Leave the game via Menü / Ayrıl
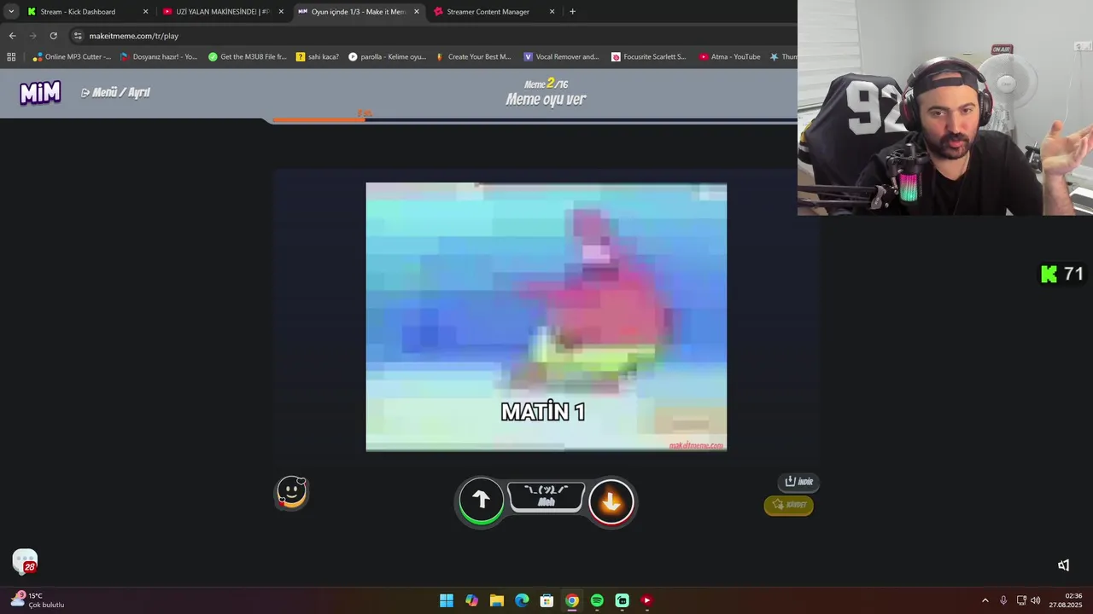Screen dimensions: 1093x614 [115, 92]
